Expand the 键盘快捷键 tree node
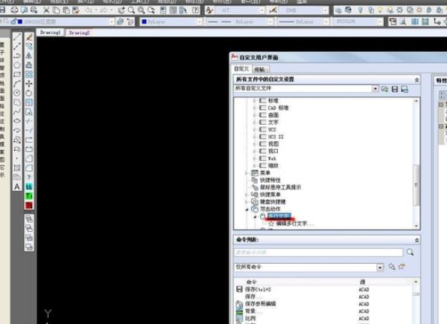 (247, 201)
